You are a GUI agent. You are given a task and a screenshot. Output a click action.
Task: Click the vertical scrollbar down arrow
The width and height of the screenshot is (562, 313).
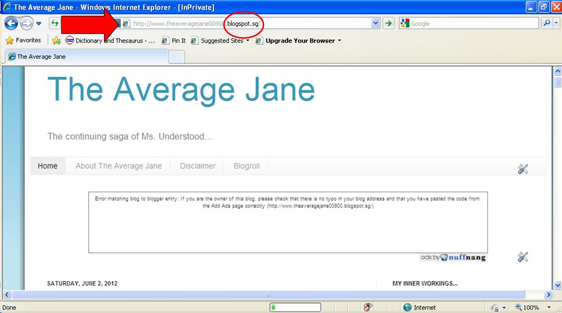(557, 285)
